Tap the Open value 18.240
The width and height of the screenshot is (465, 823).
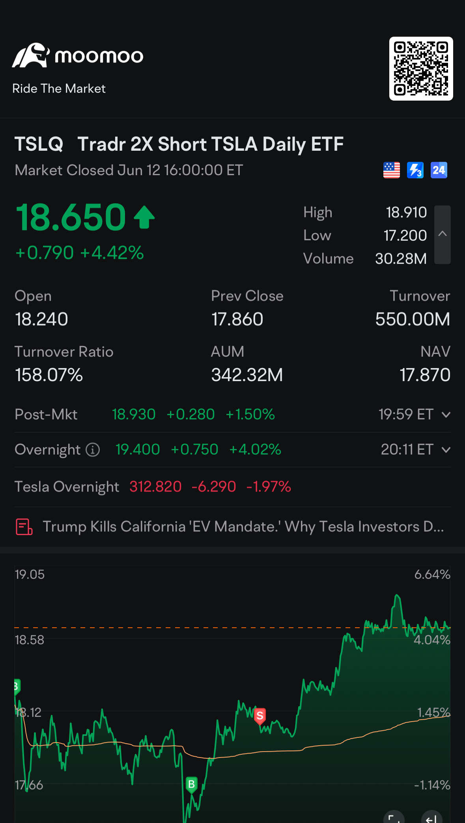[x=41, y=319]
